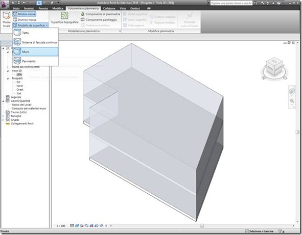Screen dimensions: 302x235
Task: Choose Muro from the dropdown list
Action: (x=35, y=51)
